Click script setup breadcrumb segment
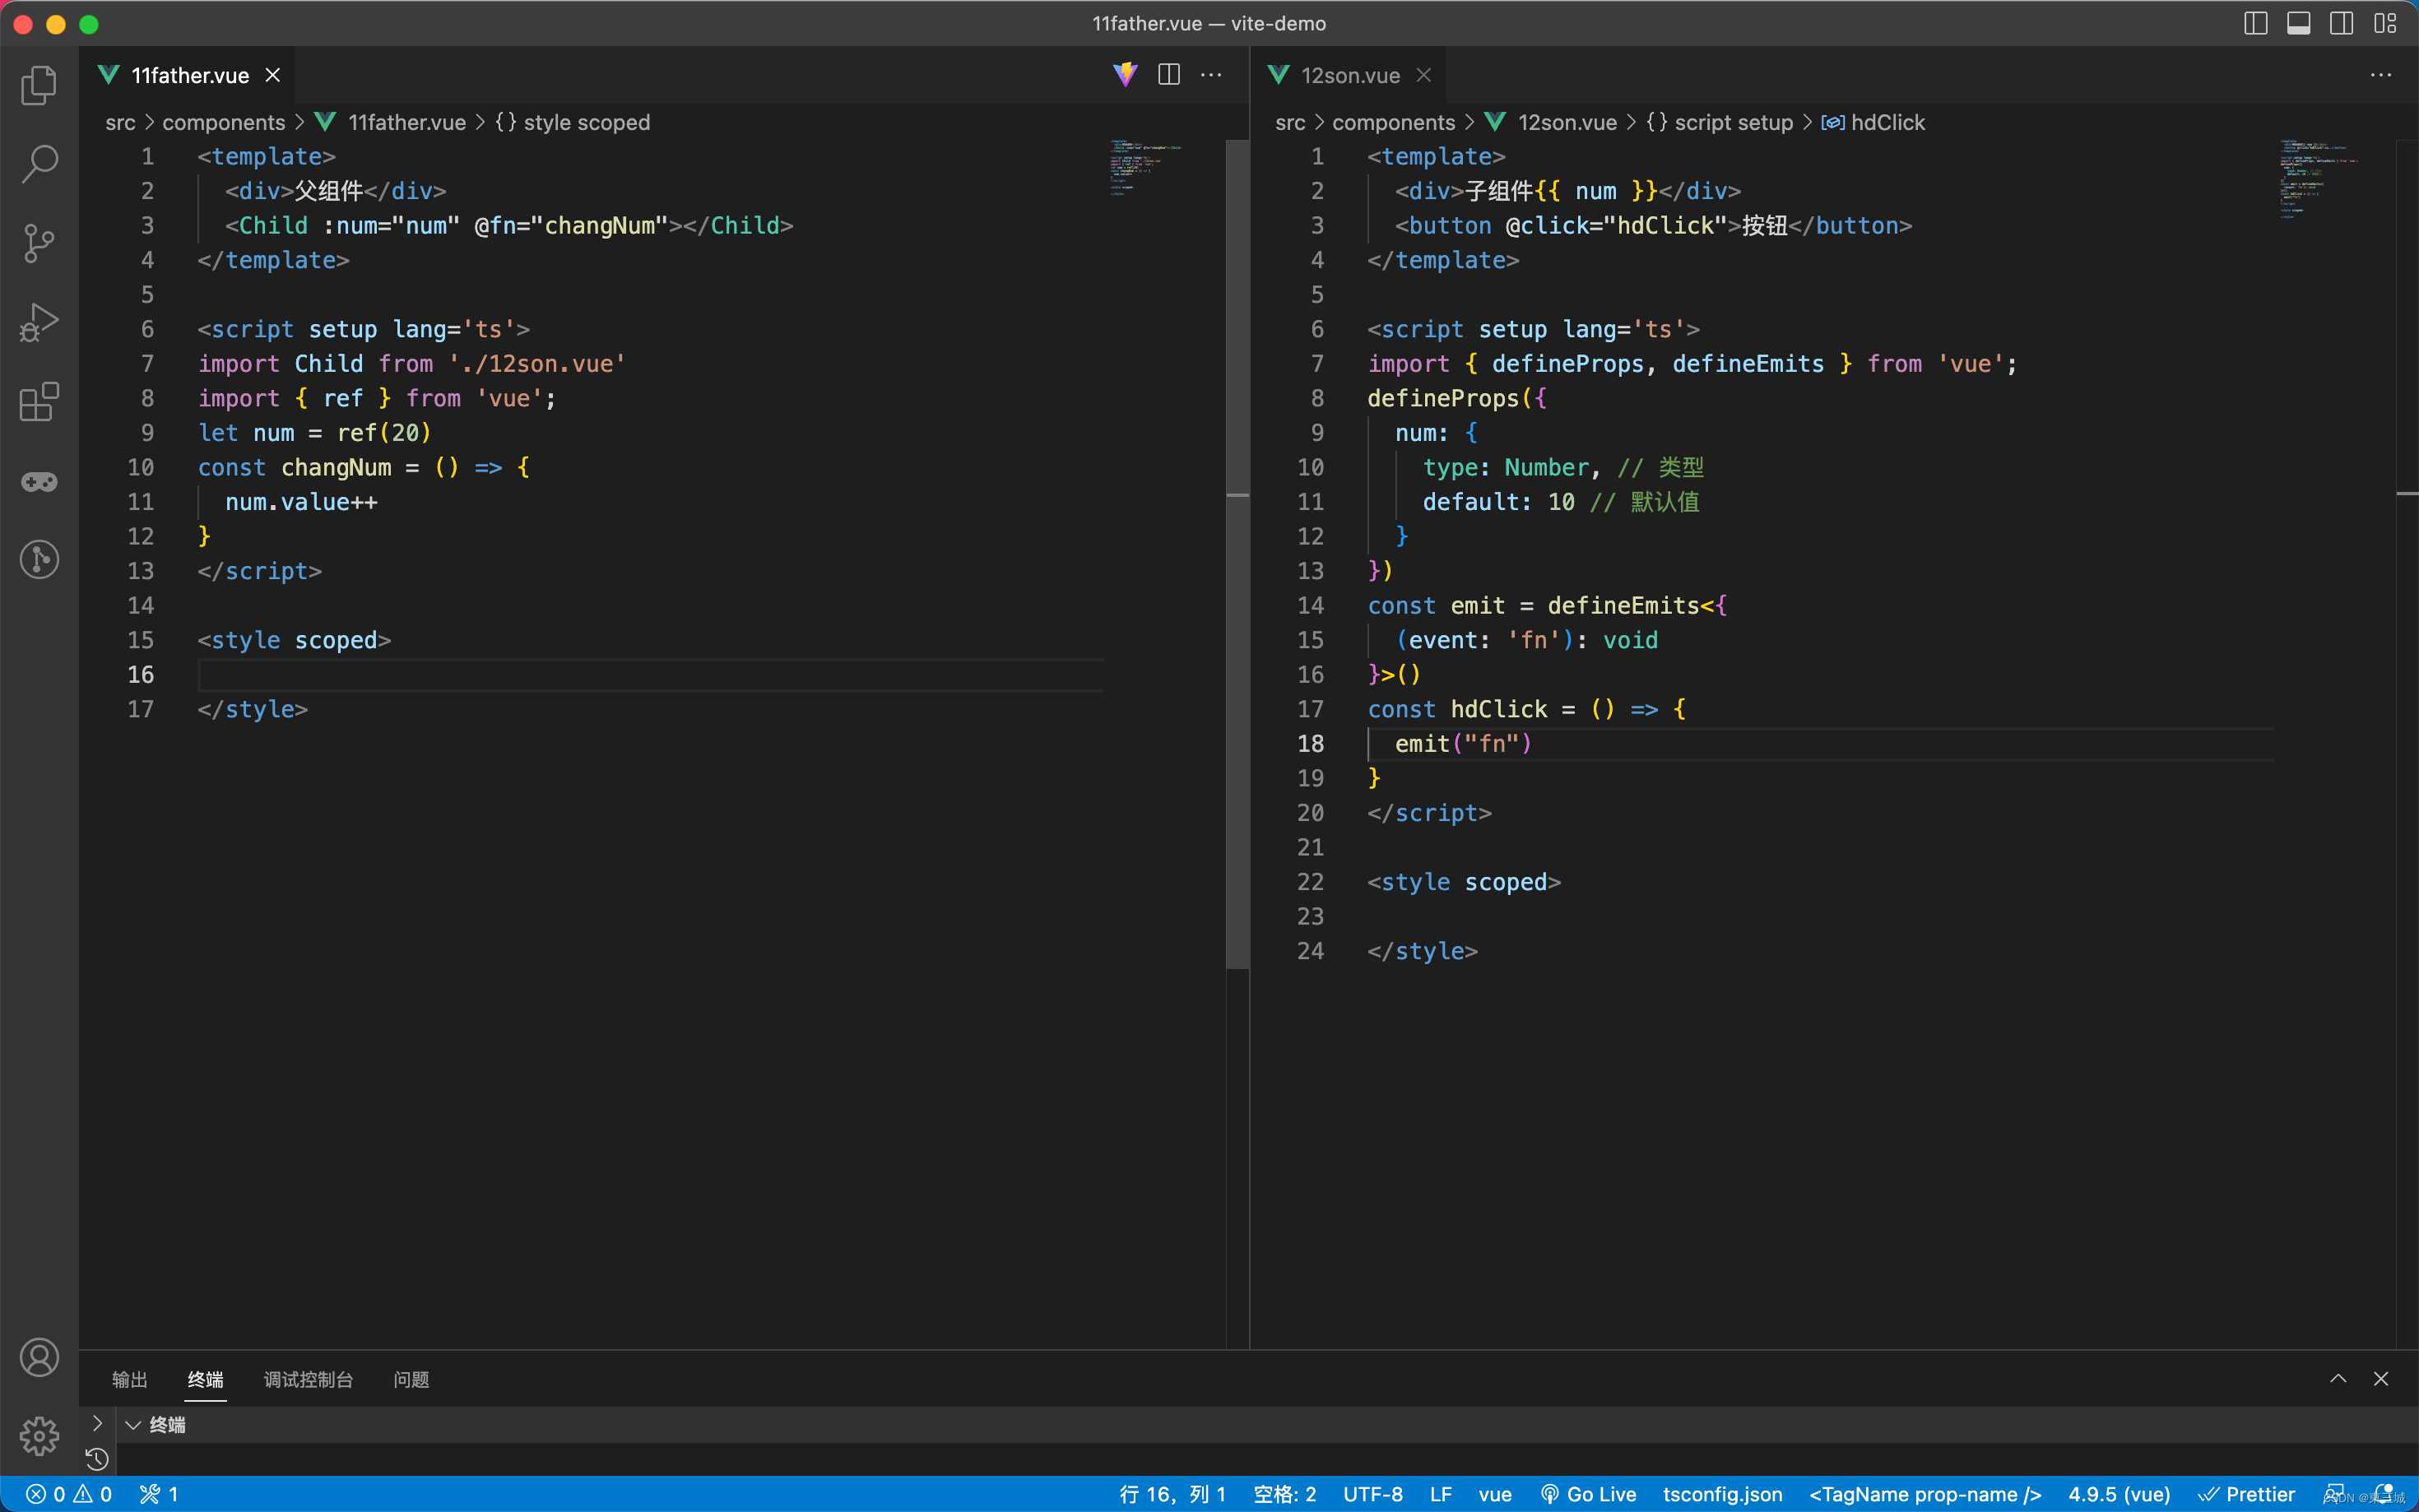Image resolution: width=2419 pixels, height=1512 pixels. pos(1733,122)
